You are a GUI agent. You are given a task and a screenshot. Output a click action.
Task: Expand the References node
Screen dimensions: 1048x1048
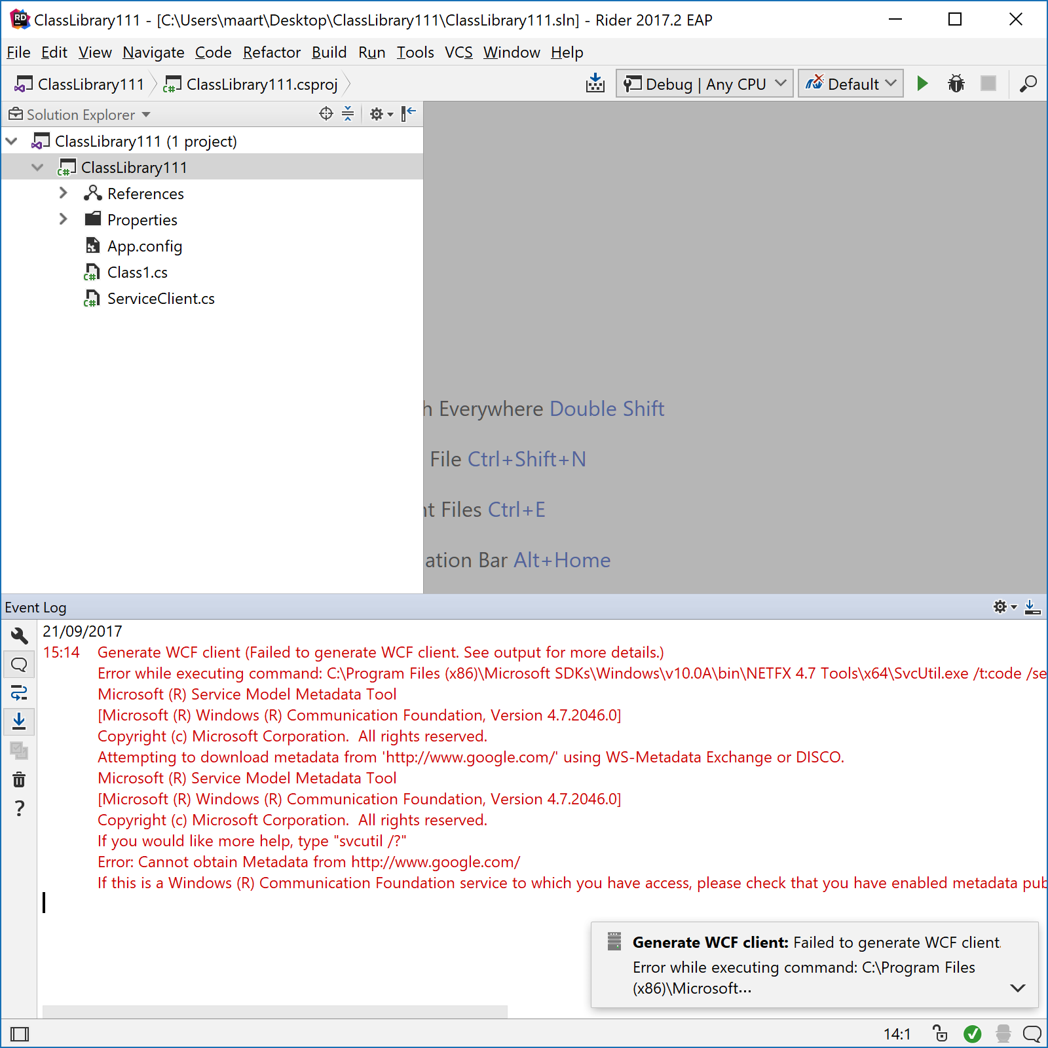[x=63, y=193]
